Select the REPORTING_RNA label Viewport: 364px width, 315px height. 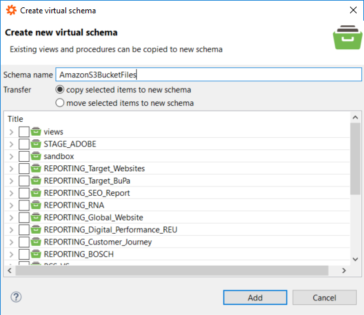point(74,205)
